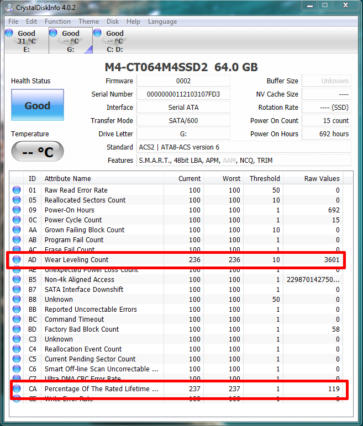
Task: Click the Transfer Mode SATA/600 field
Action: click(x=183, y=121)
